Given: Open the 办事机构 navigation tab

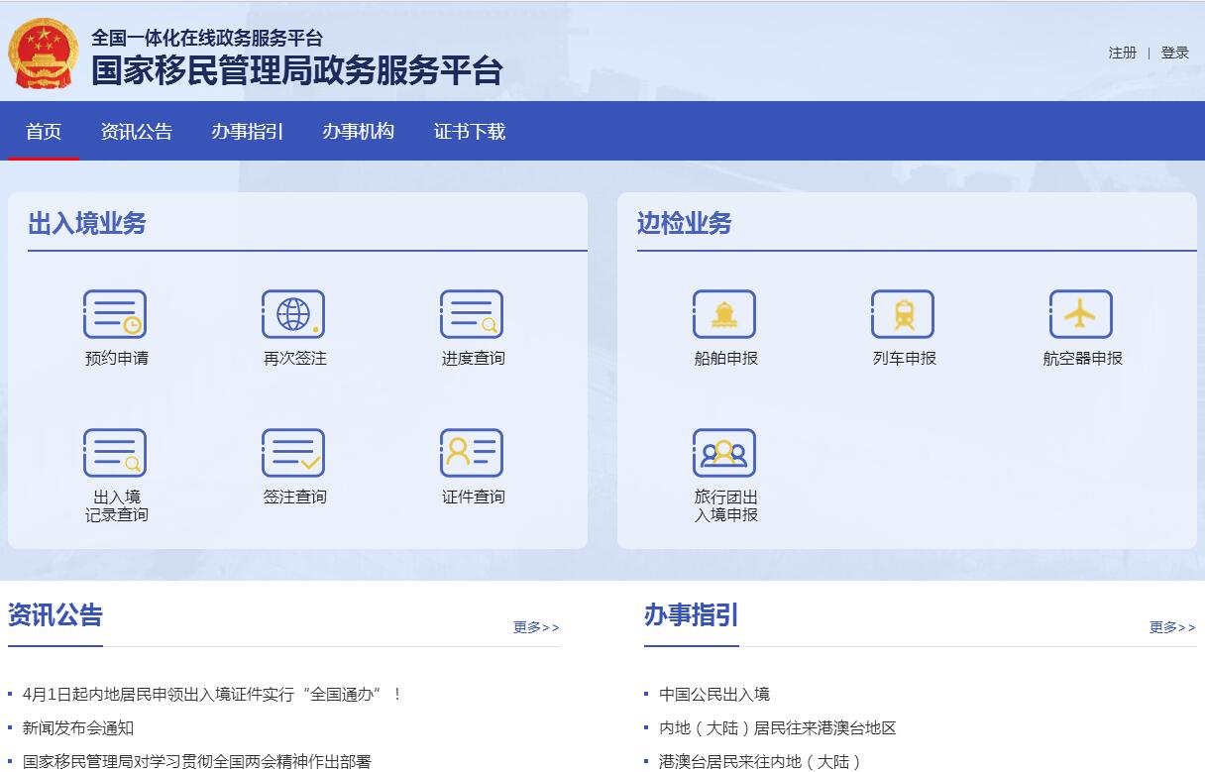Looking at the screenshot, I should click(359, 132).
